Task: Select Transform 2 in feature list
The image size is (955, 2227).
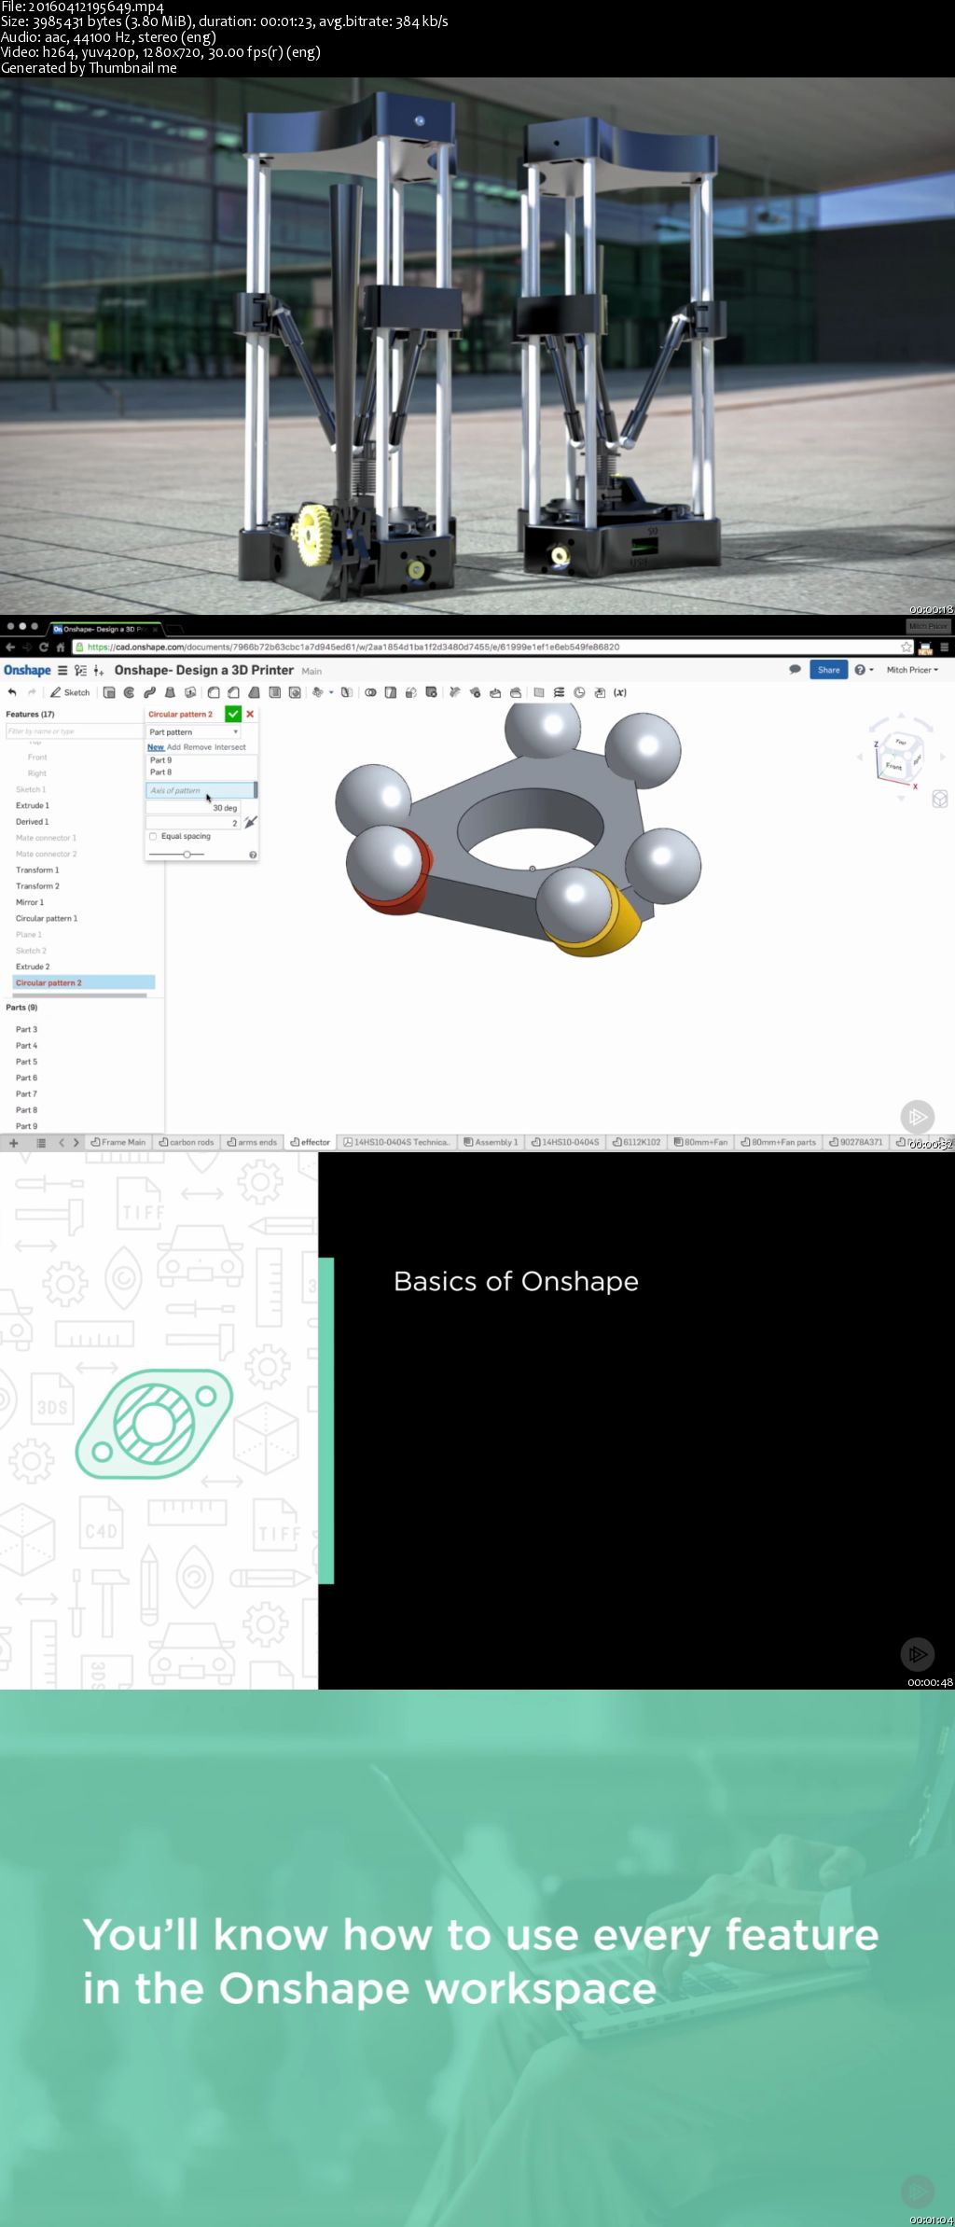Action: (37, 886)
